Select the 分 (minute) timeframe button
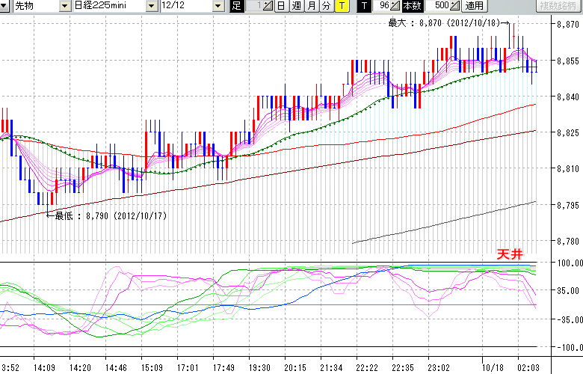Viewport: 583px width, 374px height. click(326, 6)
